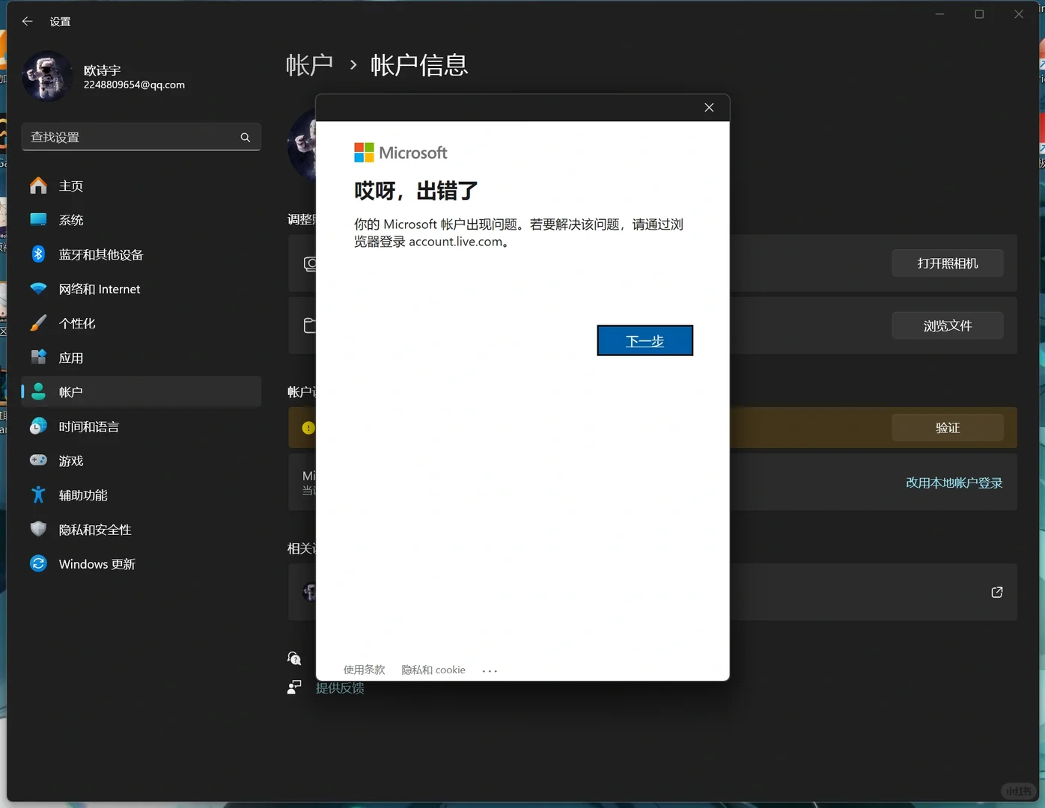Open the ... more options in dialog footer
Screen dimensions: 1045x808
click(x=490, y=670)
